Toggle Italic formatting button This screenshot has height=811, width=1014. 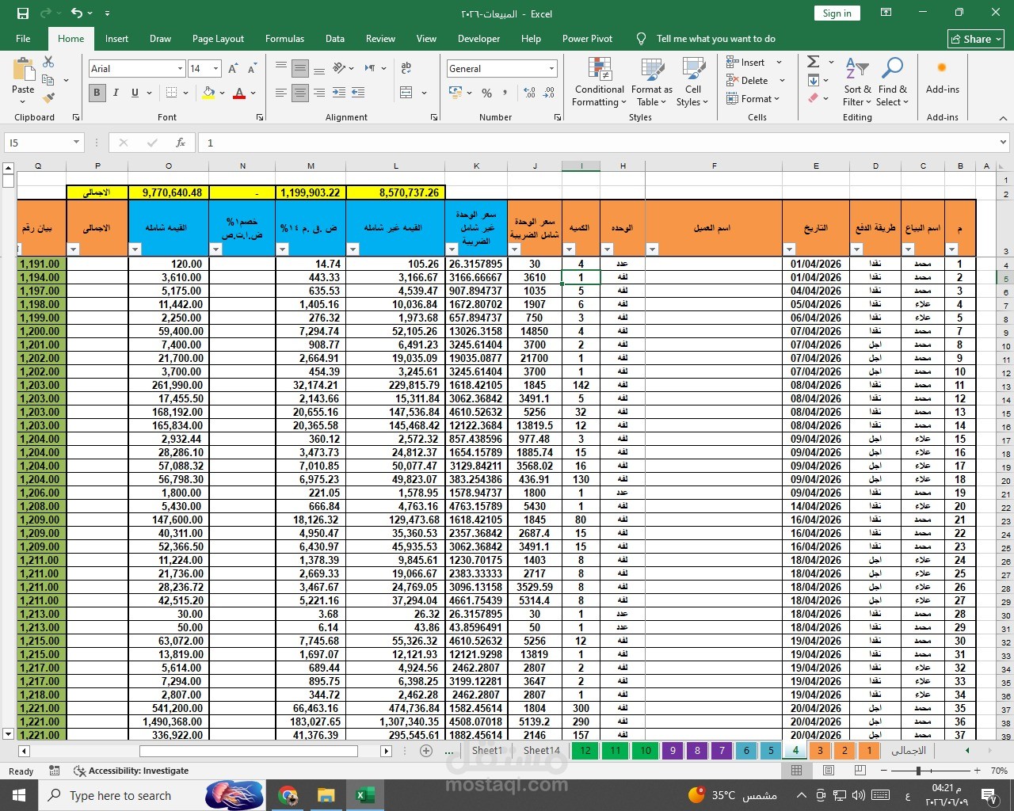tap(116, 93)
